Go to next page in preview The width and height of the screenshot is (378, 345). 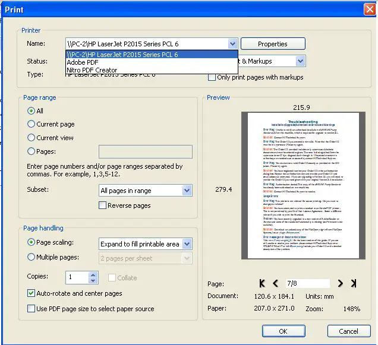tap(340, 283)
